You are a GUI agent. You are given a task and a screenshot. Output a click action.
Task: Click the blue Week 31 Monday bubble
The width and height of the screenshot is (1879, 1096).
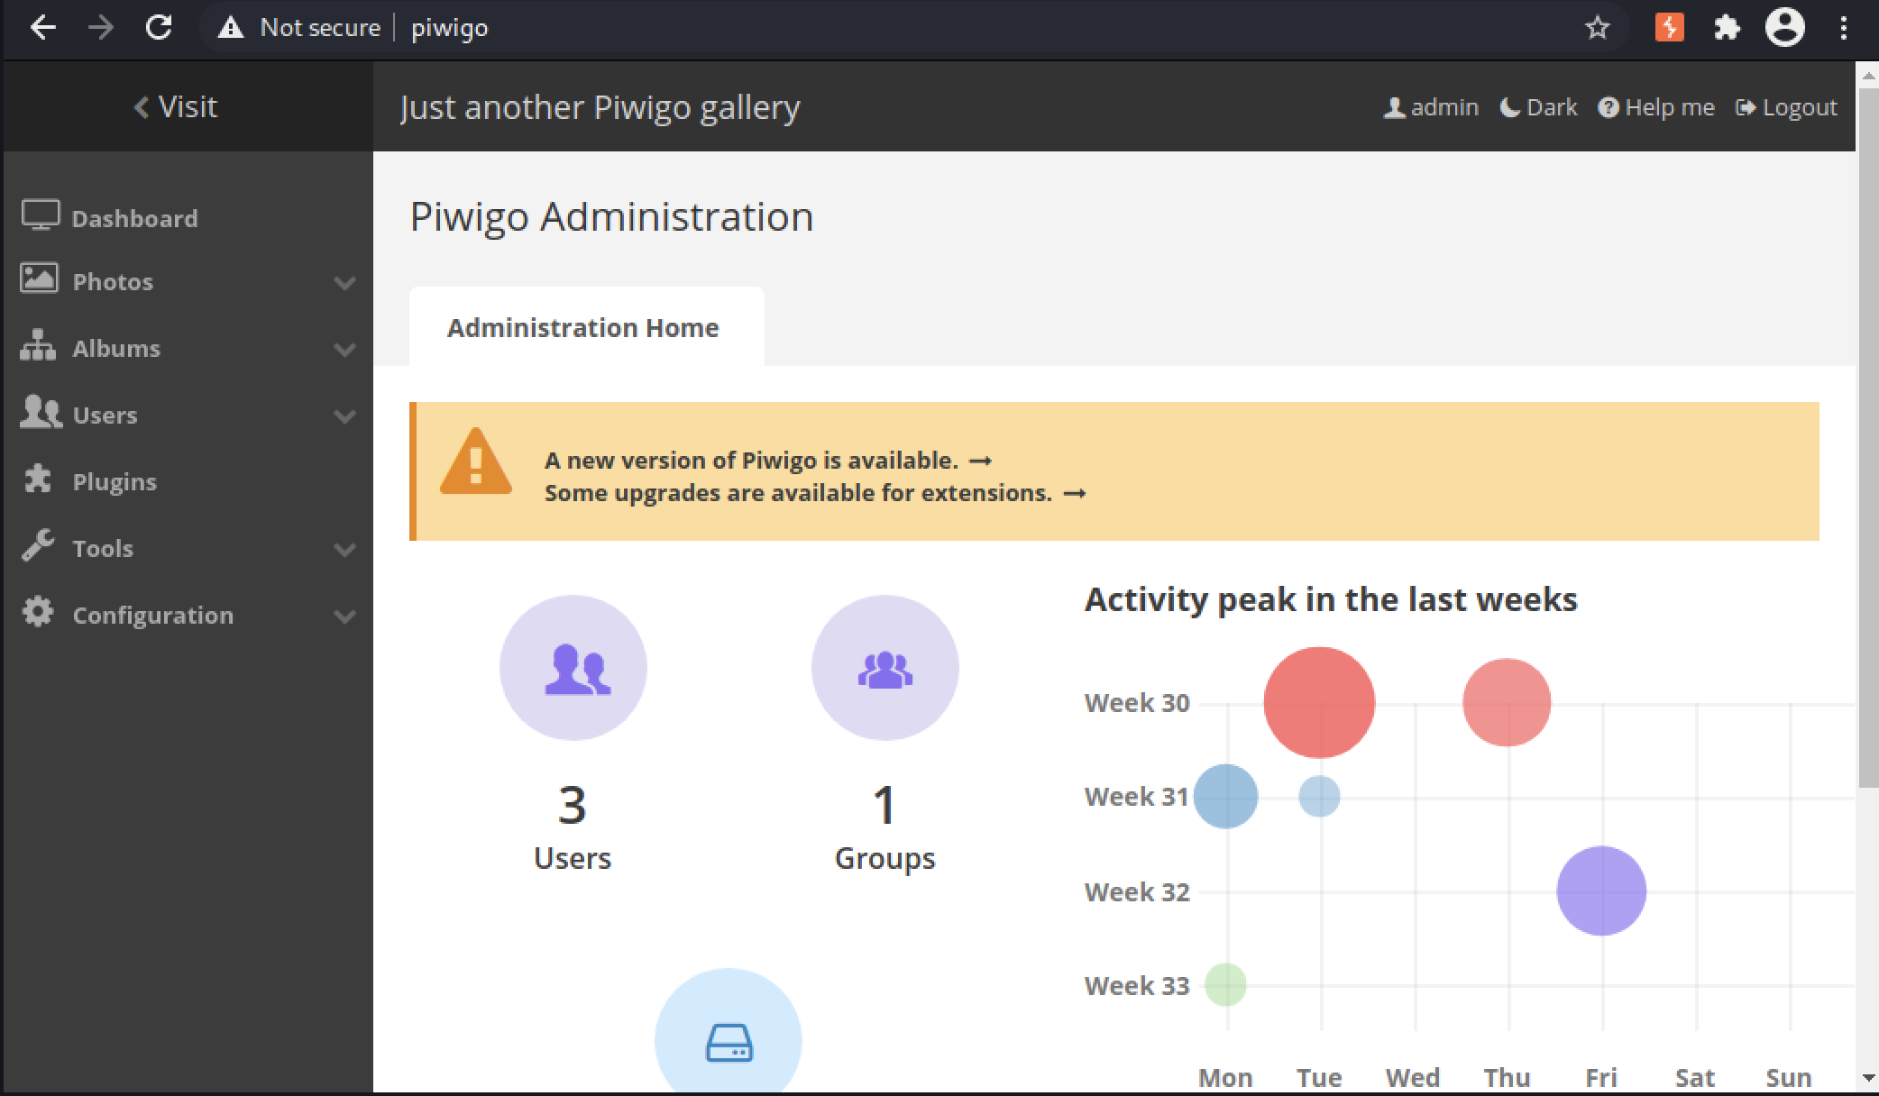click(x=1225, y=796)
